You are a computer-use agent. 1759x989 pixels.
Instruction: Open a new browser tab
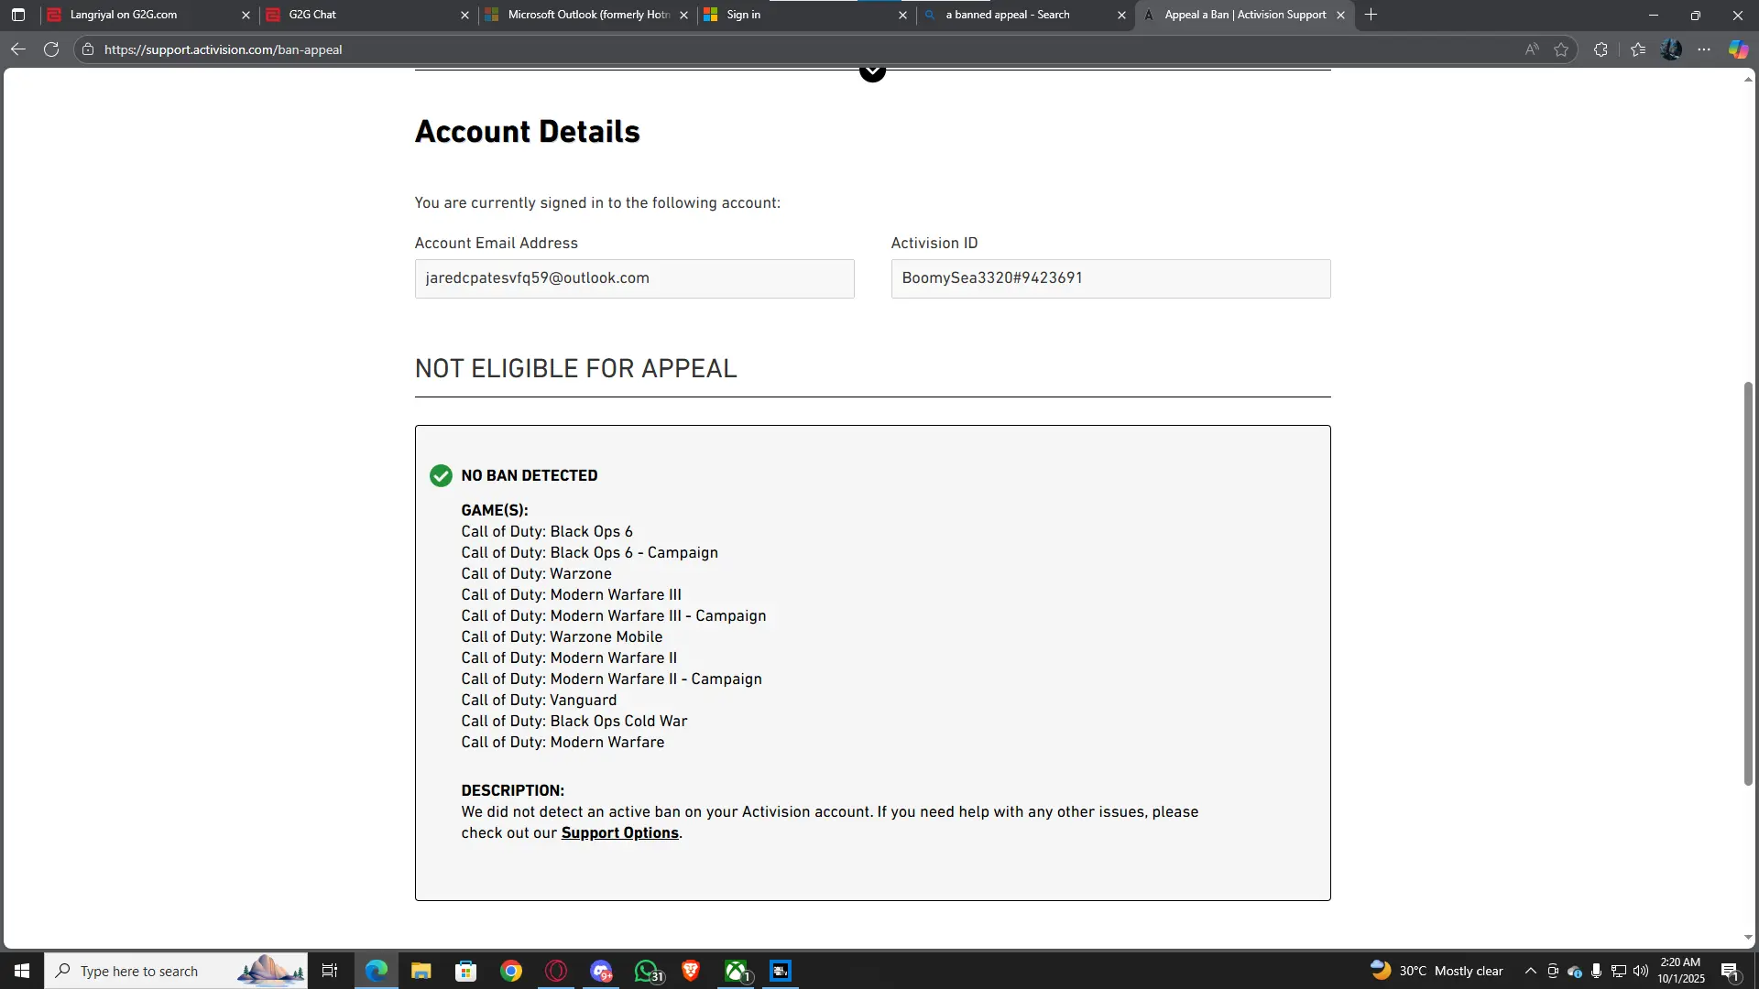pos(1371,15)
